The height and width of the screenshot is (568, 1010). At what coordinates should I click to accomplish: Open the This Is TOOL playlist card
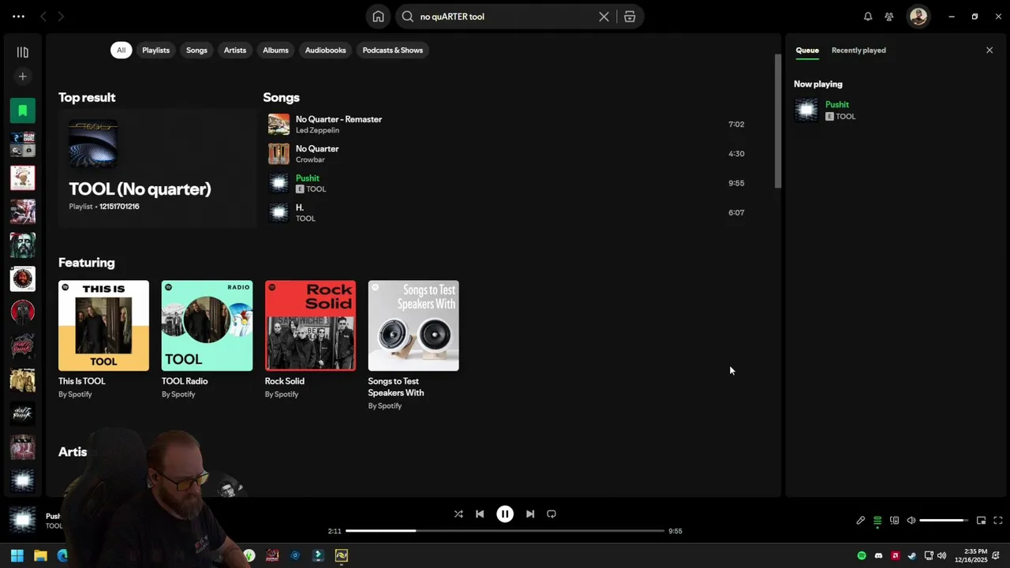click(103, 339)
